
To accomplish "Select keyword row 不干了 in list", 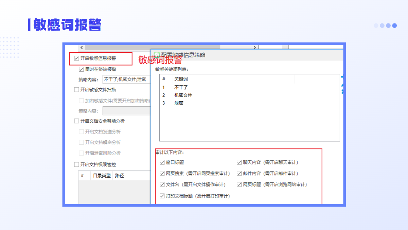I will (181, 87).
